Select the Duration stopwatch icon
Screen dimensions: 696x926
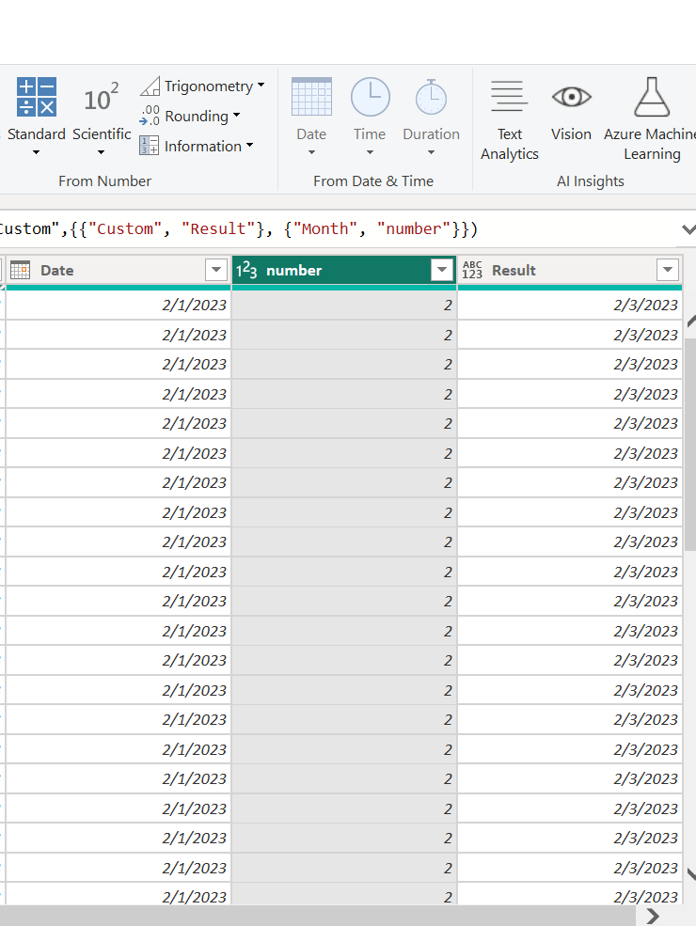click(x=432, y=96)
